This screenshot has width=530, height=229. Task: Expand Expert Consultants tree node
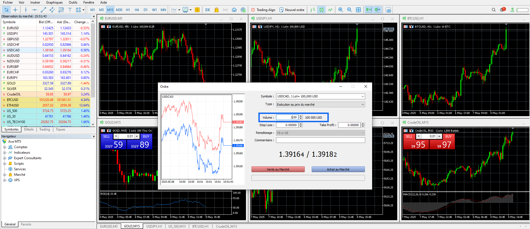[x=4, y=158]
